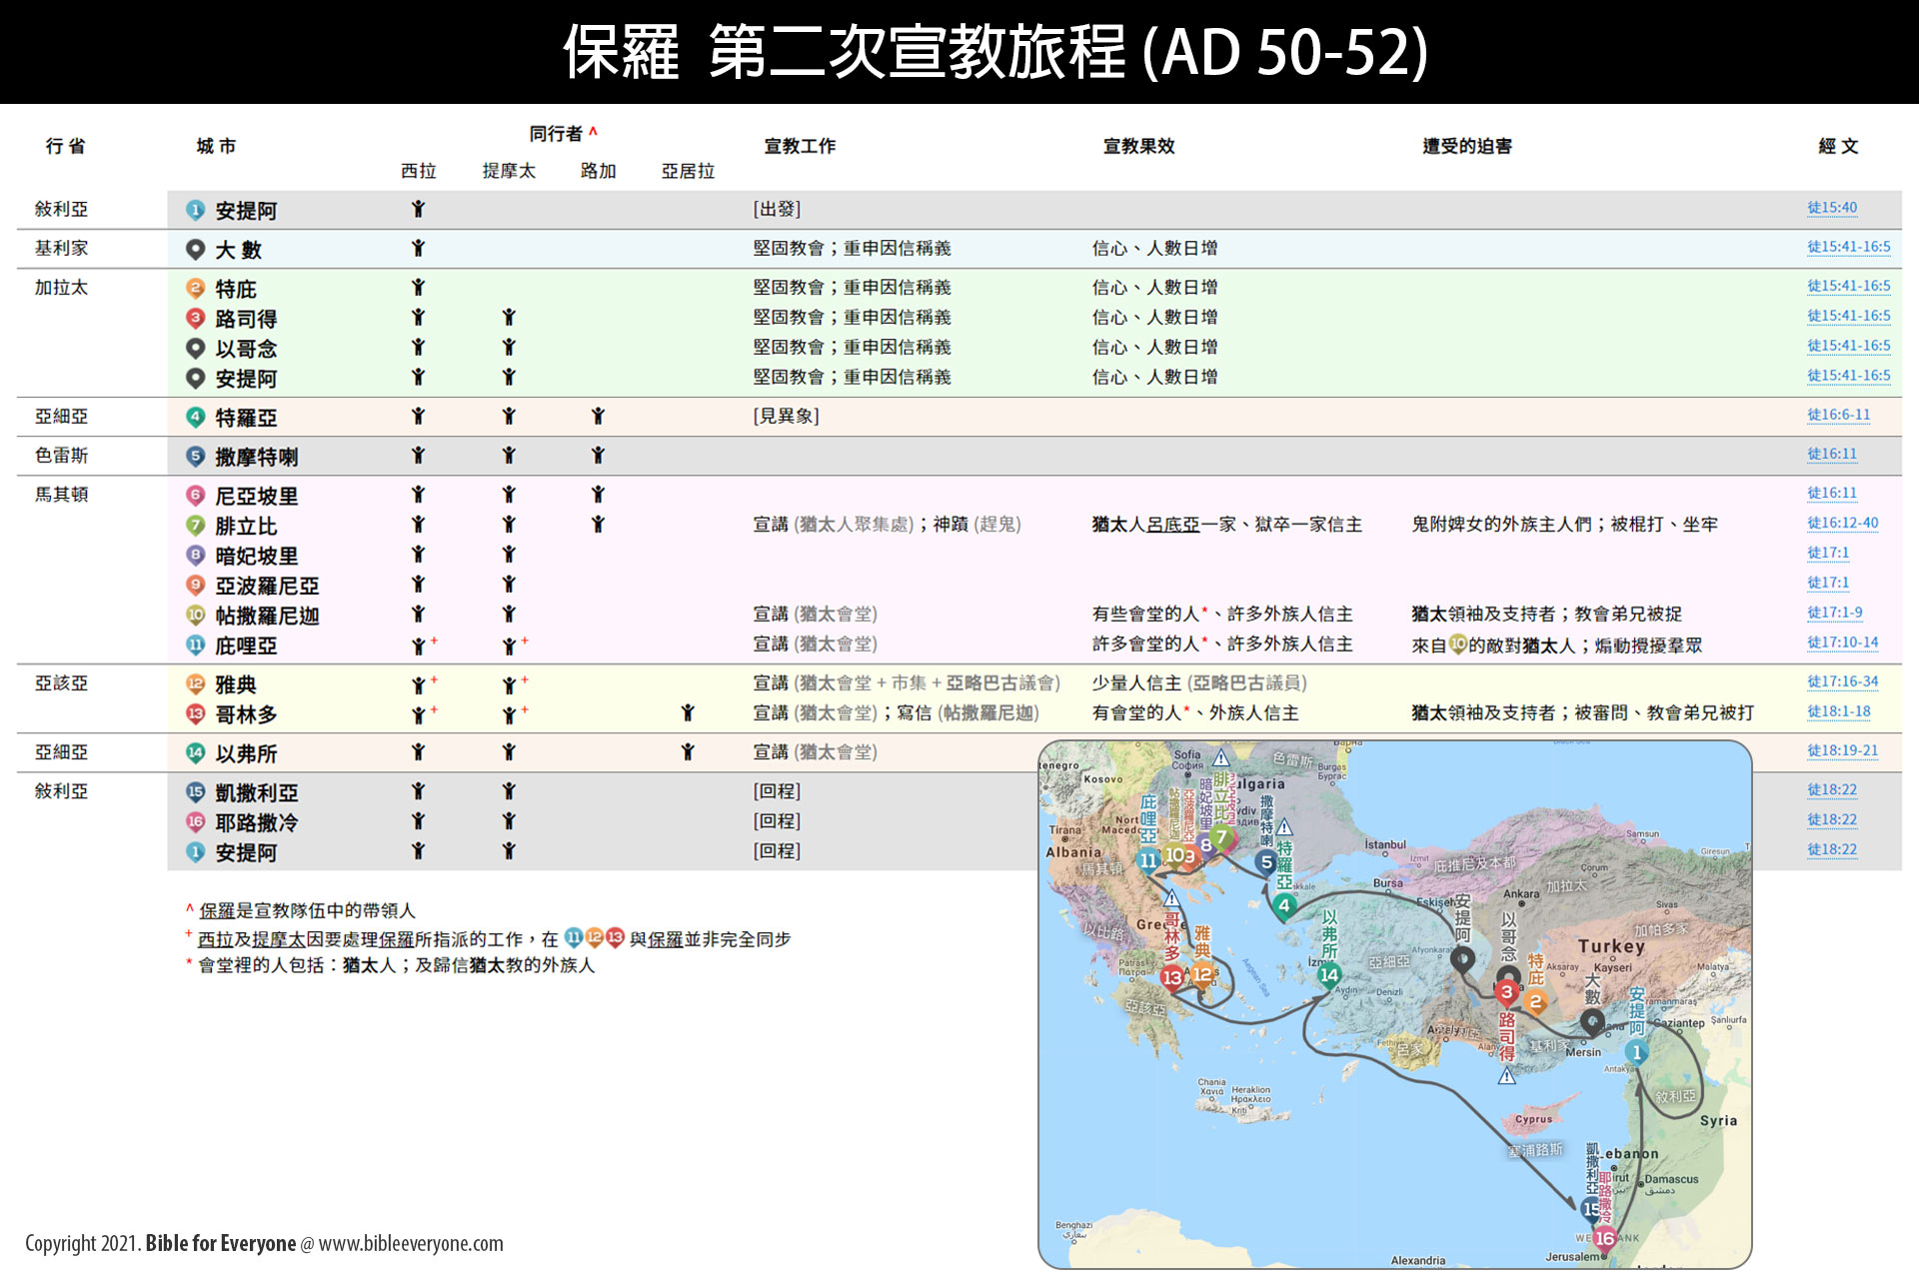The width and height of the screenshot is (1919, 1279).
Task: Click the map marker 16 at Jerusalem
Action: [x=1604, y=1239]
